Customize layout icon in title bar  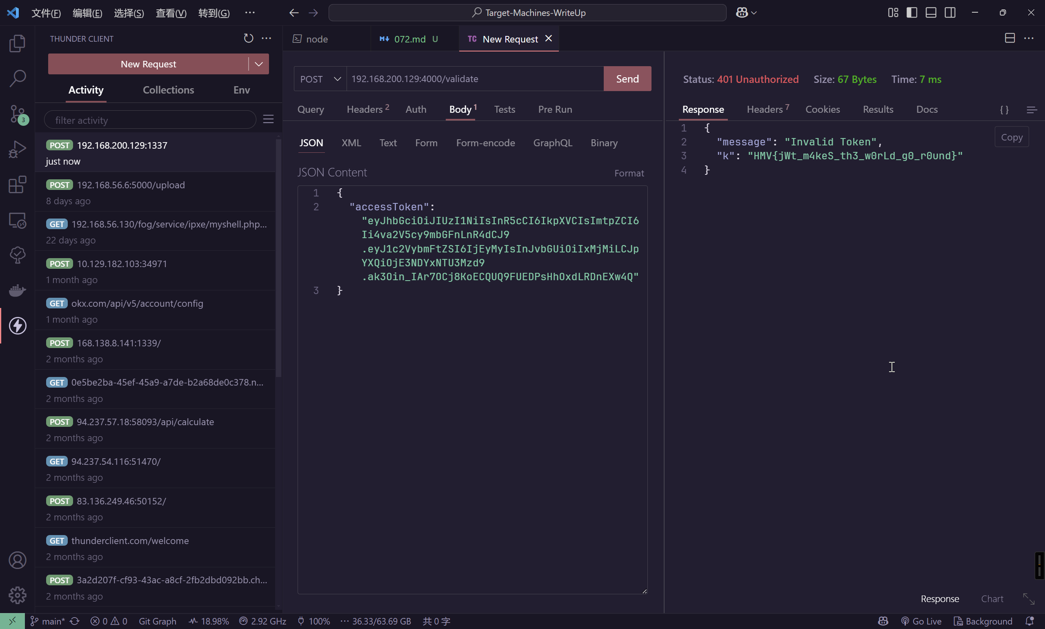pos(893,13)
